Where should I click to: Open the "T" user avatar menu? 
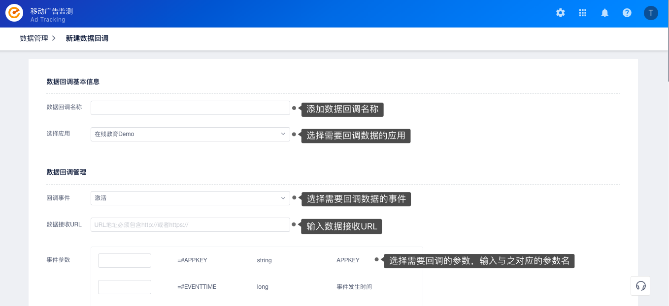(x=651, y=13)
